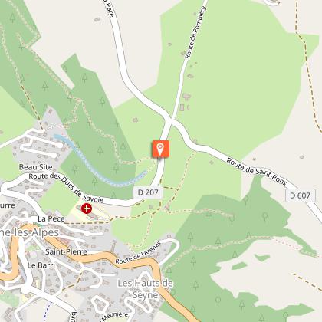Click building footprint beside Route de Pompiéry

coord(186,97)
